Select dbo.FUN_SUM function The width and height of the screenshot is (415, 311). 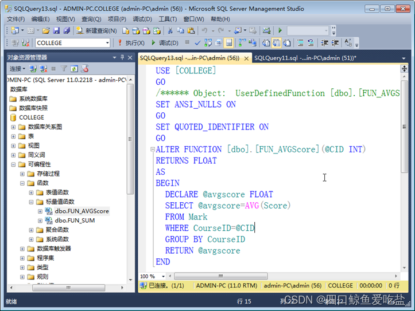[x=75, y=221]
